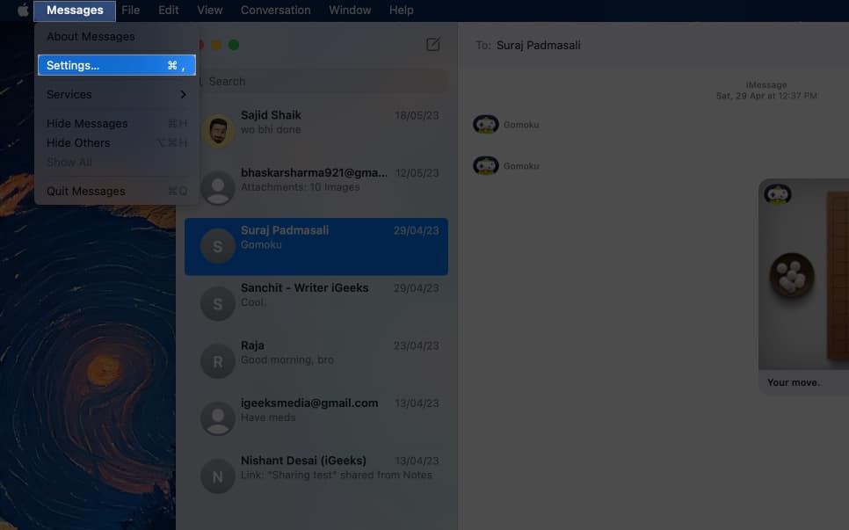Click the 23/04/23 date

pyautogui.click(x=417, y=345)
